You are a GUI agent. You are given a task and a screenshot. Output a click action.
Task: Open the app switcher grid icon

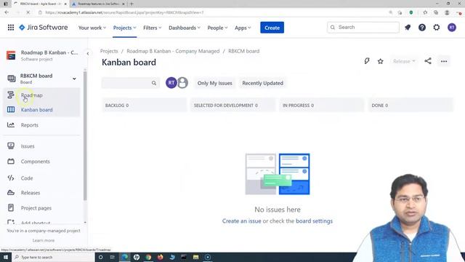pos(11,28)
